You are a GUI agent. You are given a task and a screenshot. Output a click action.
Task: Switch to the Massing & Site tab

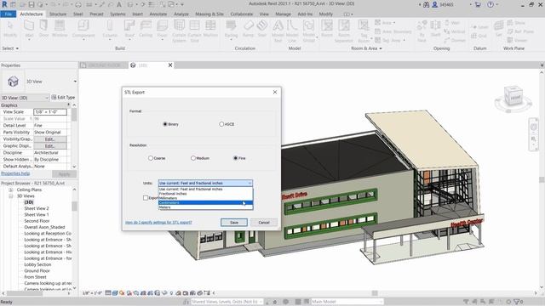(209, 14)
